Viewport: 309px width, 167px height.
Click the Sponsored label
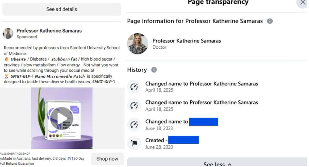click(27, 37)
